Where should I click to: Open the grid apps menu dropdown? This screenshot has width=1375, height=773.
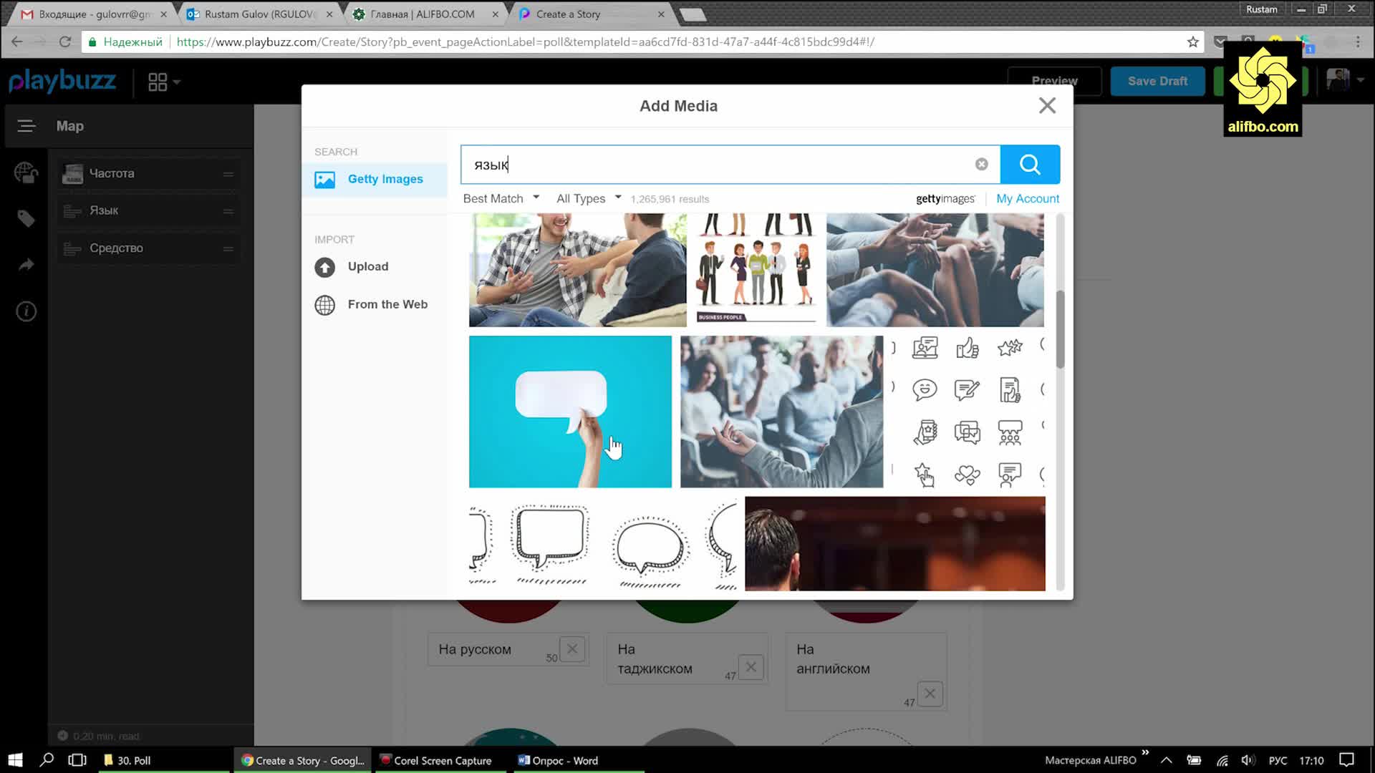[x=164, y=82]
